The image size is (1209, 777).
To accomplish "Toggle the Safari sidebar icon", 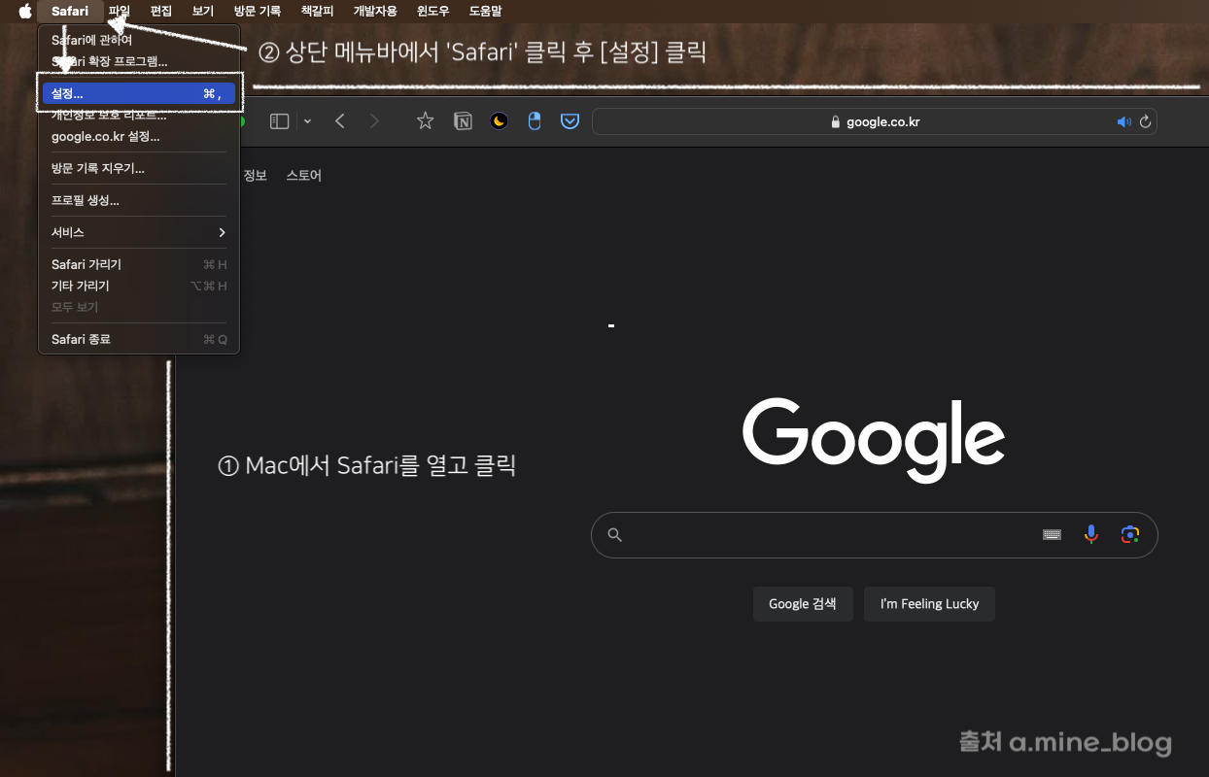I will 279,121.
